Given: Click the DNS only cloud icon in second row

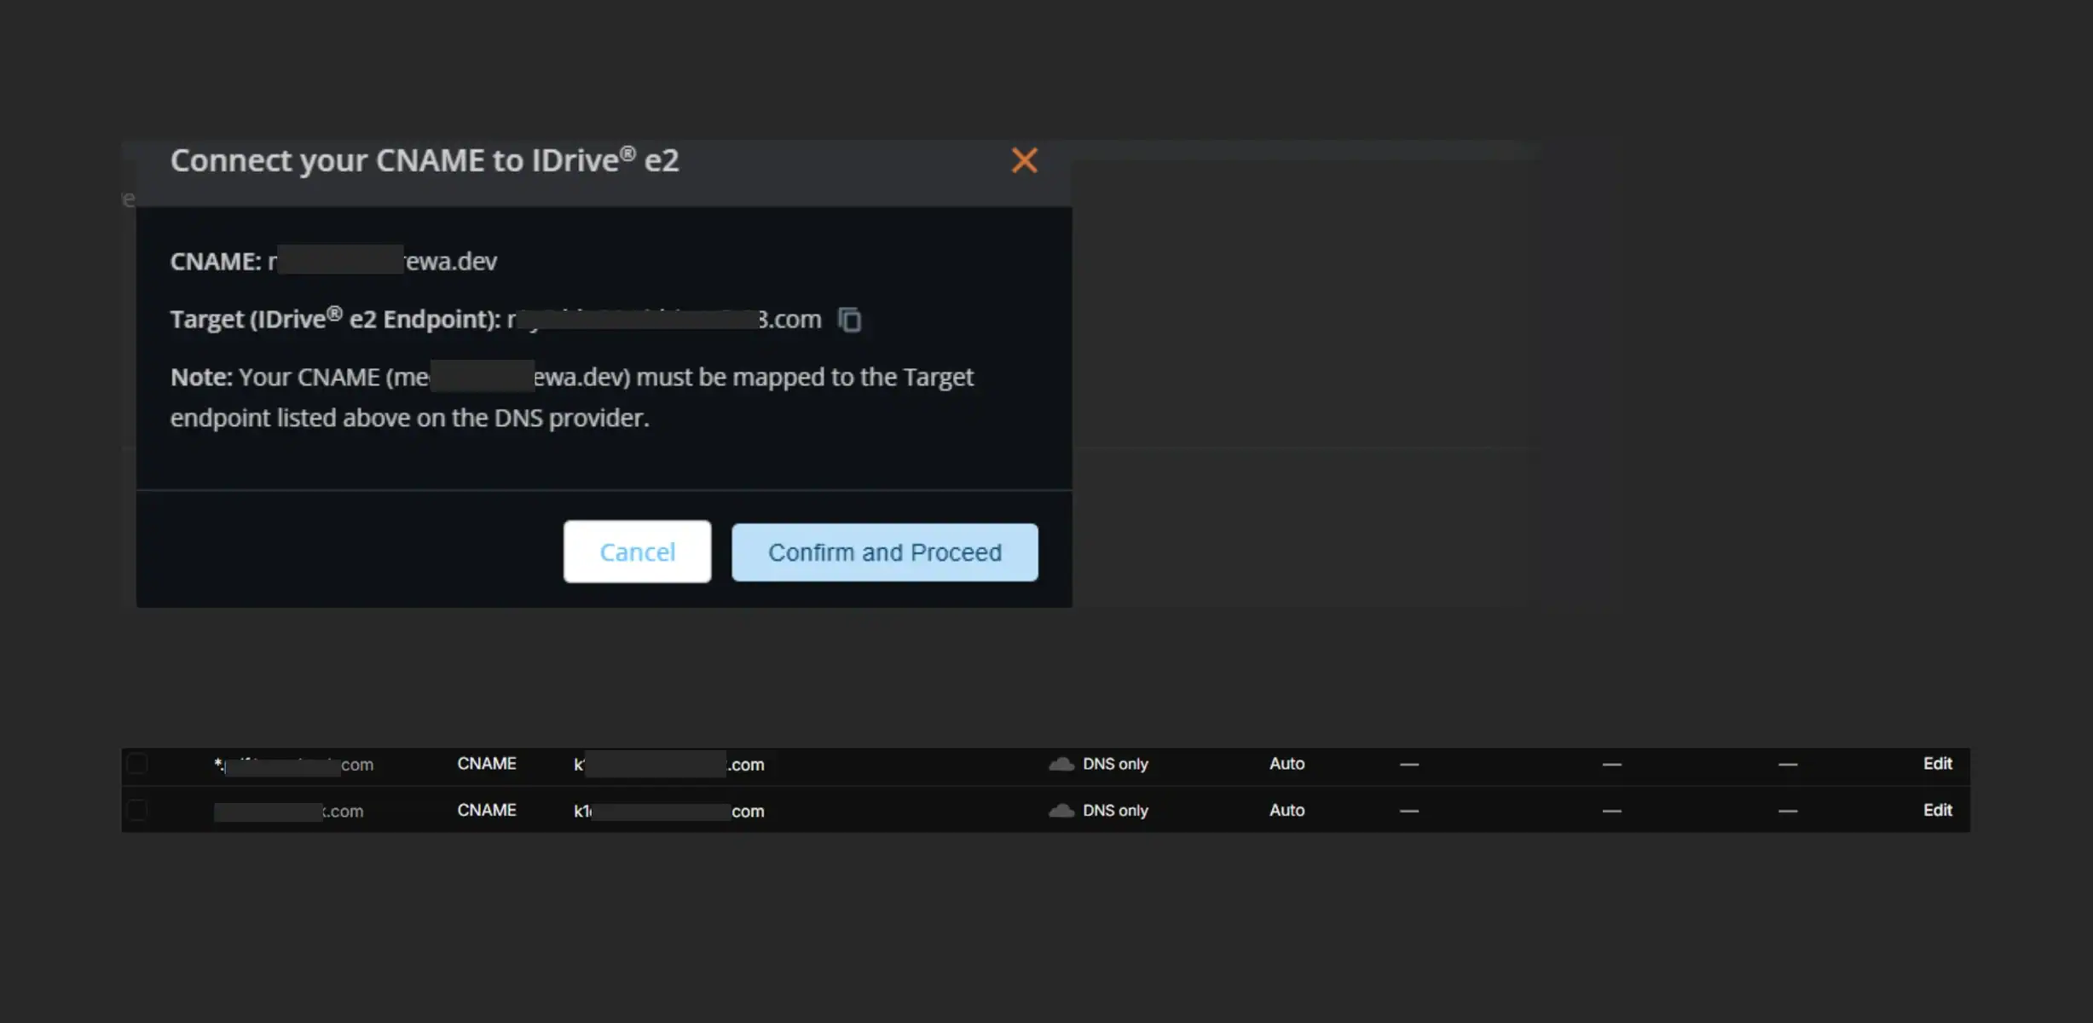Looking at the screenshot, I should point(1061,810).
